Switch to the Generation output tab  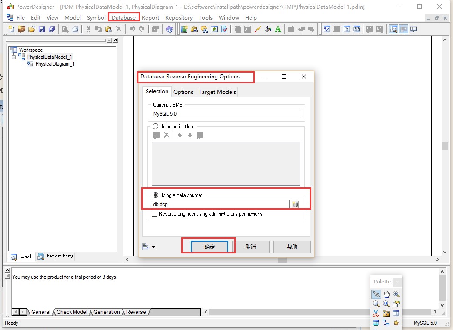click(x=107, y=312)
